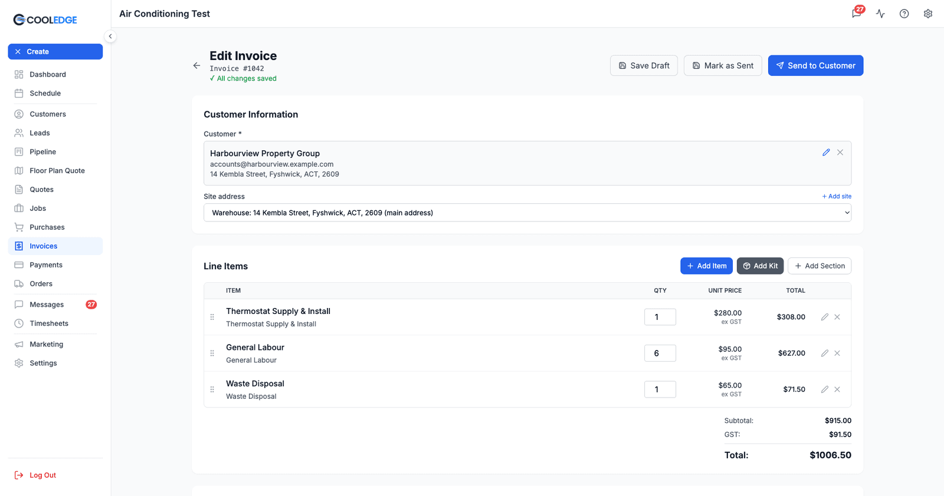Delete the Waste Disposal line item
944x496 pixels.
pyautogui.click(x=837, y=389)
